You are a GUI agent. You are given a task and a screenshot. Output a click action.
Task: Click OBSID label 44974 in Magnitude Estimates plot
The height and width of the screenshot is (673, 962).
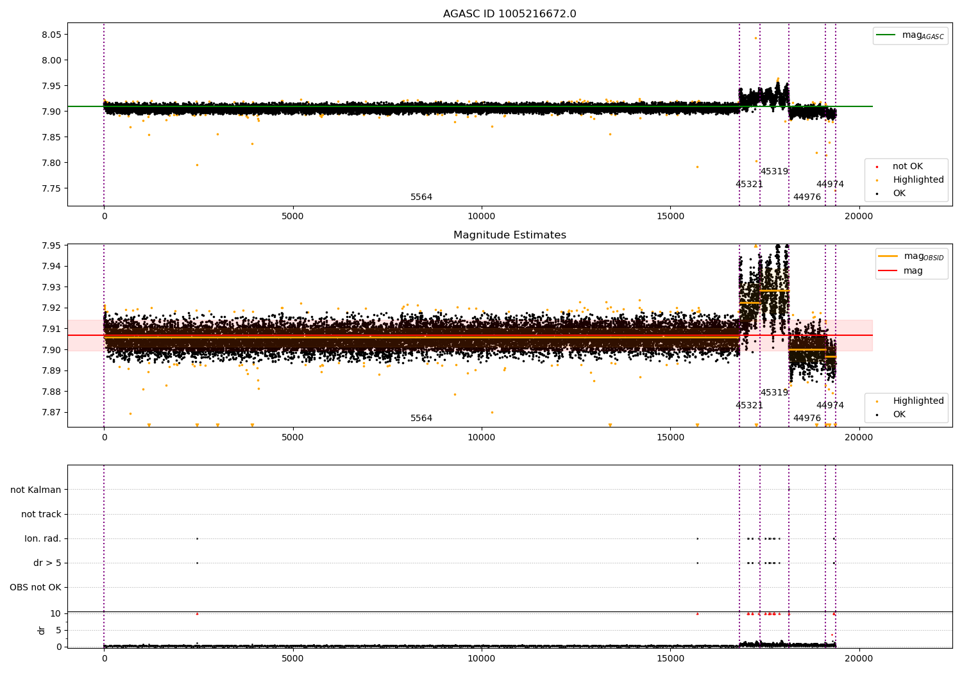point(830,406)
